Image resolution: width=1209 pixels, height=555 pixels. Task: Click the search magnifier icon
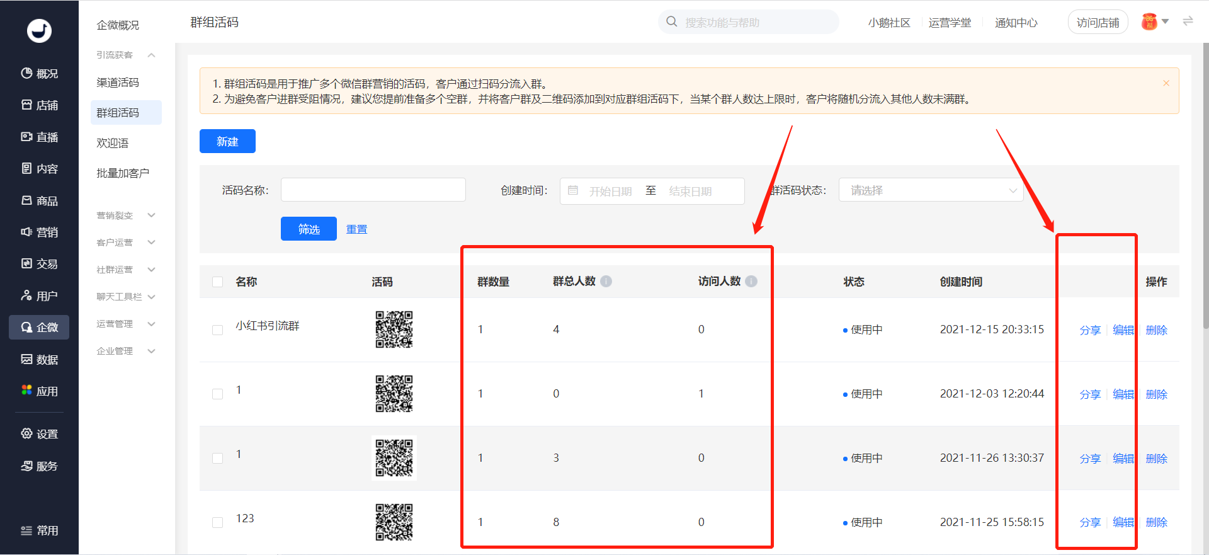pos(672,22)
